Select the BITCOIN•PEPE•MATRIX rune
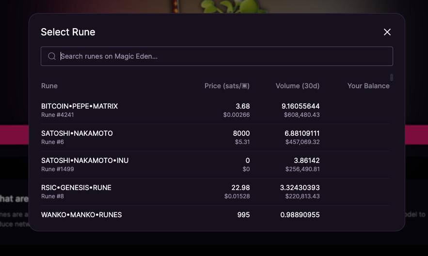This screenshot has width=428, height=256. (216, 110)
